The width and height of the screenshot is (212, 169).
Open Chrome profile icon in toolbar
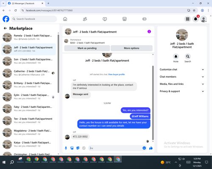pyautogui.click(x=202, y=11)
